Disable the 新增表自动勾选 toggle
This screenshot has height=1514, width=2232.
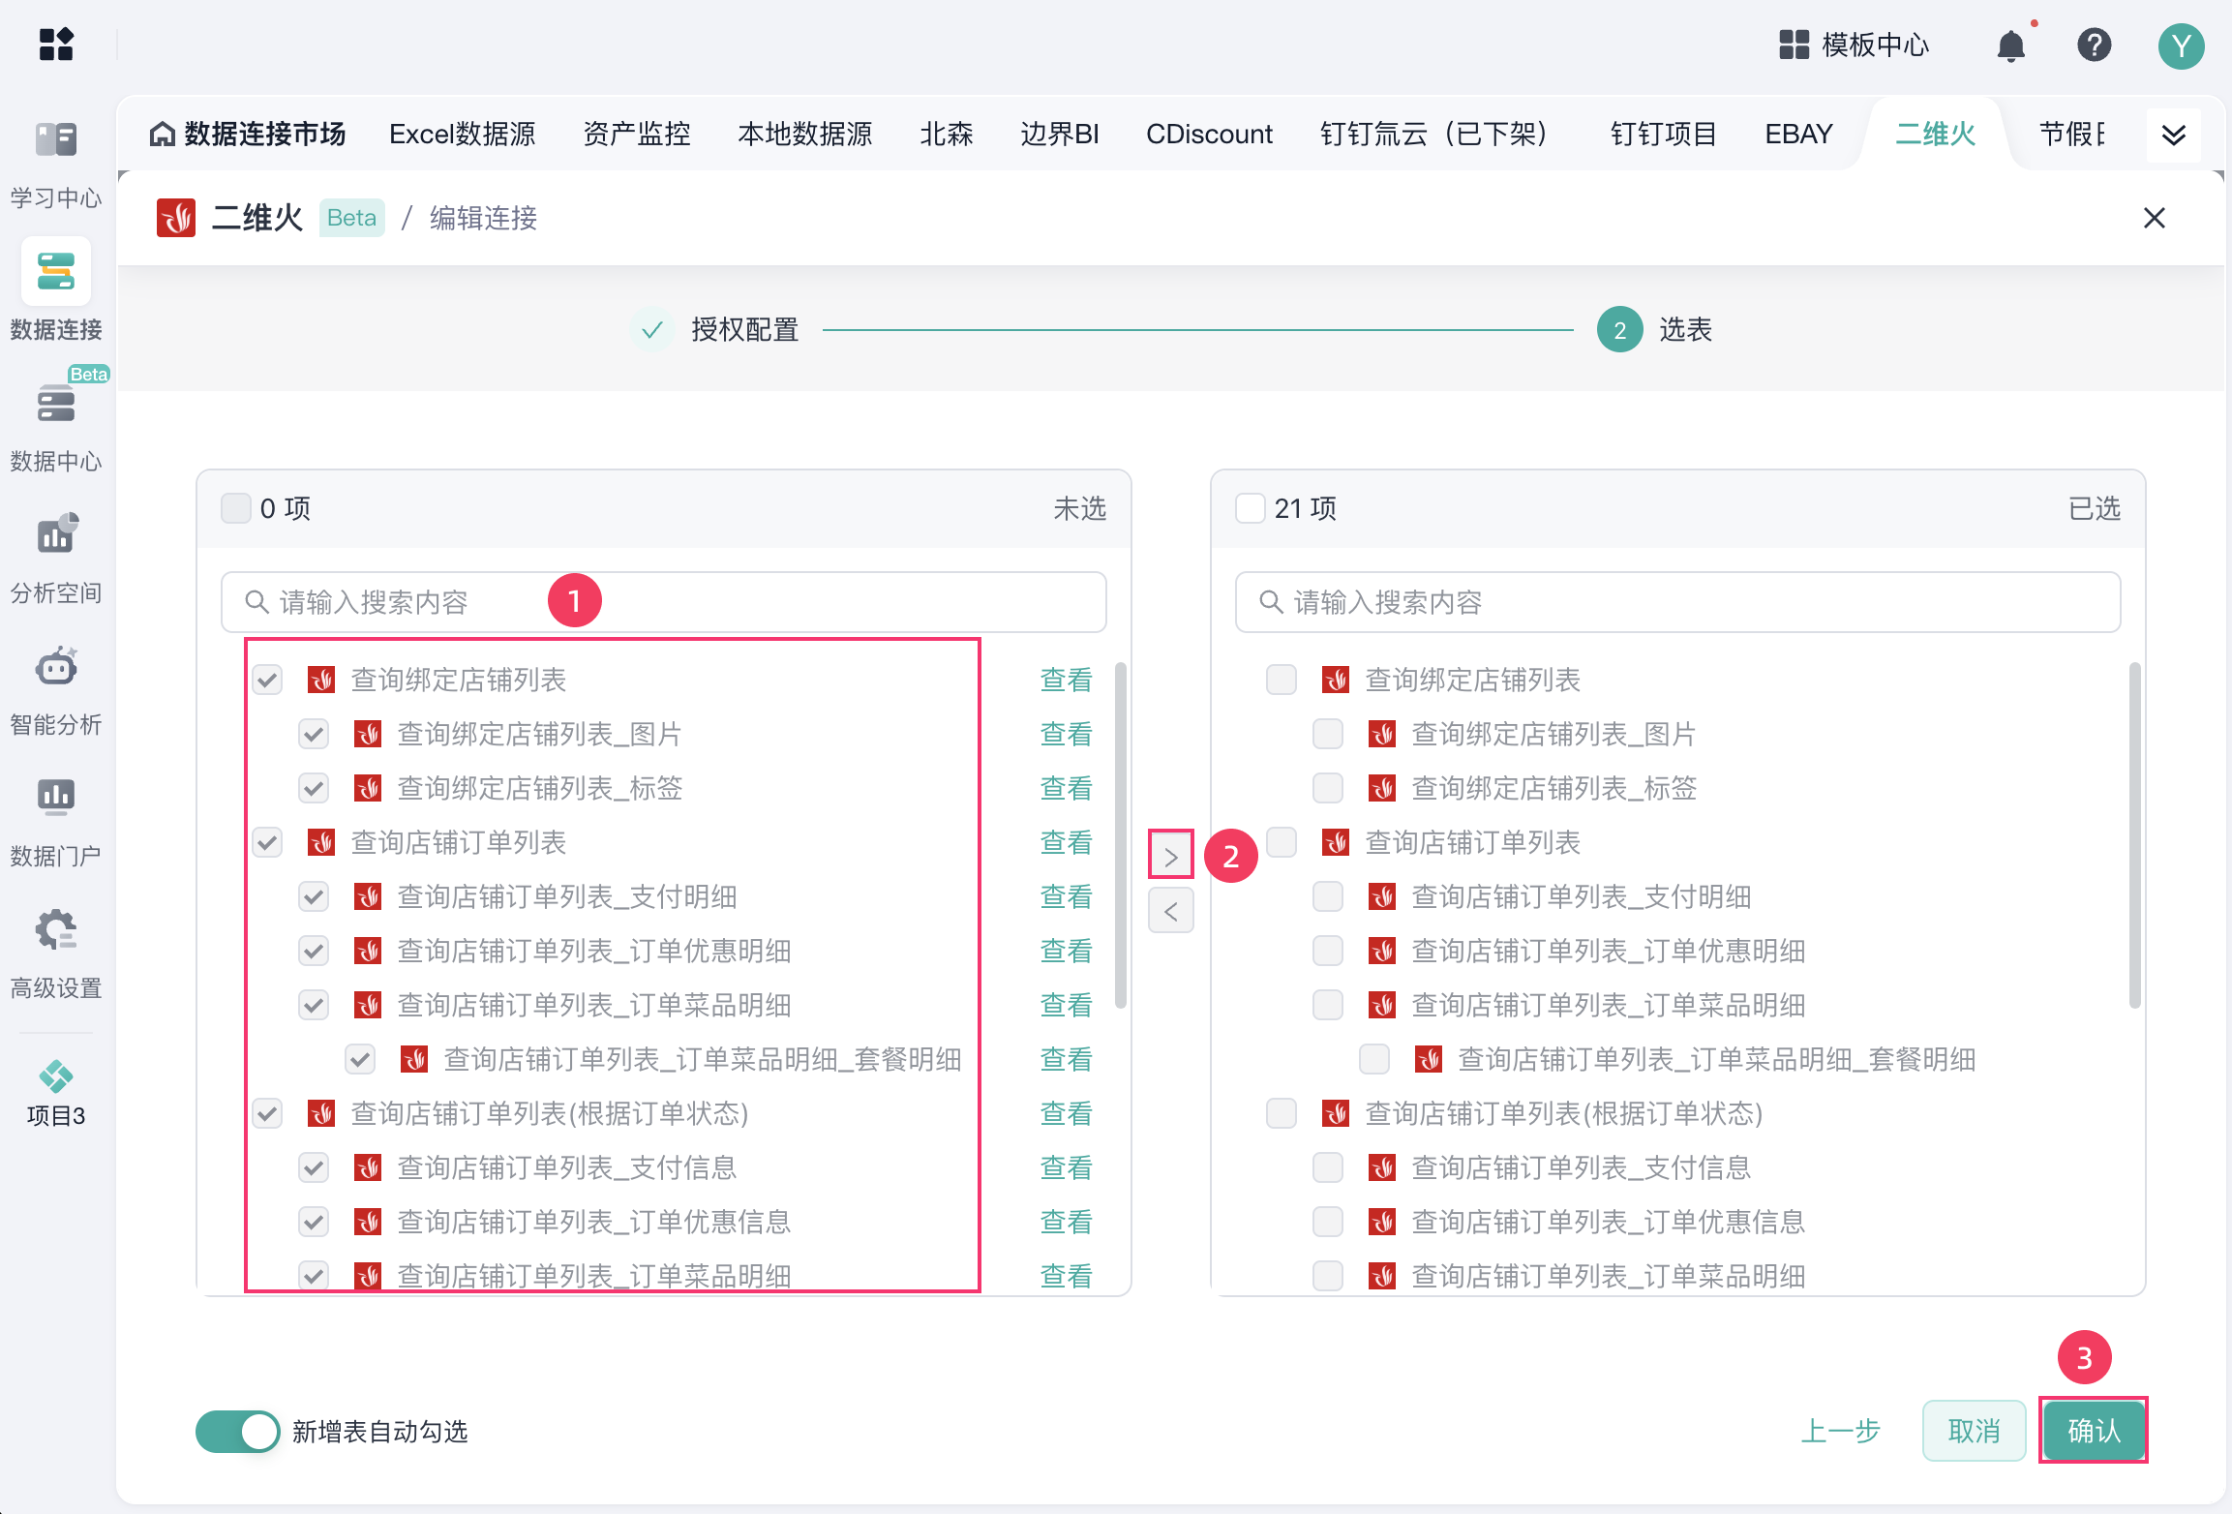tap(237, 1431)
